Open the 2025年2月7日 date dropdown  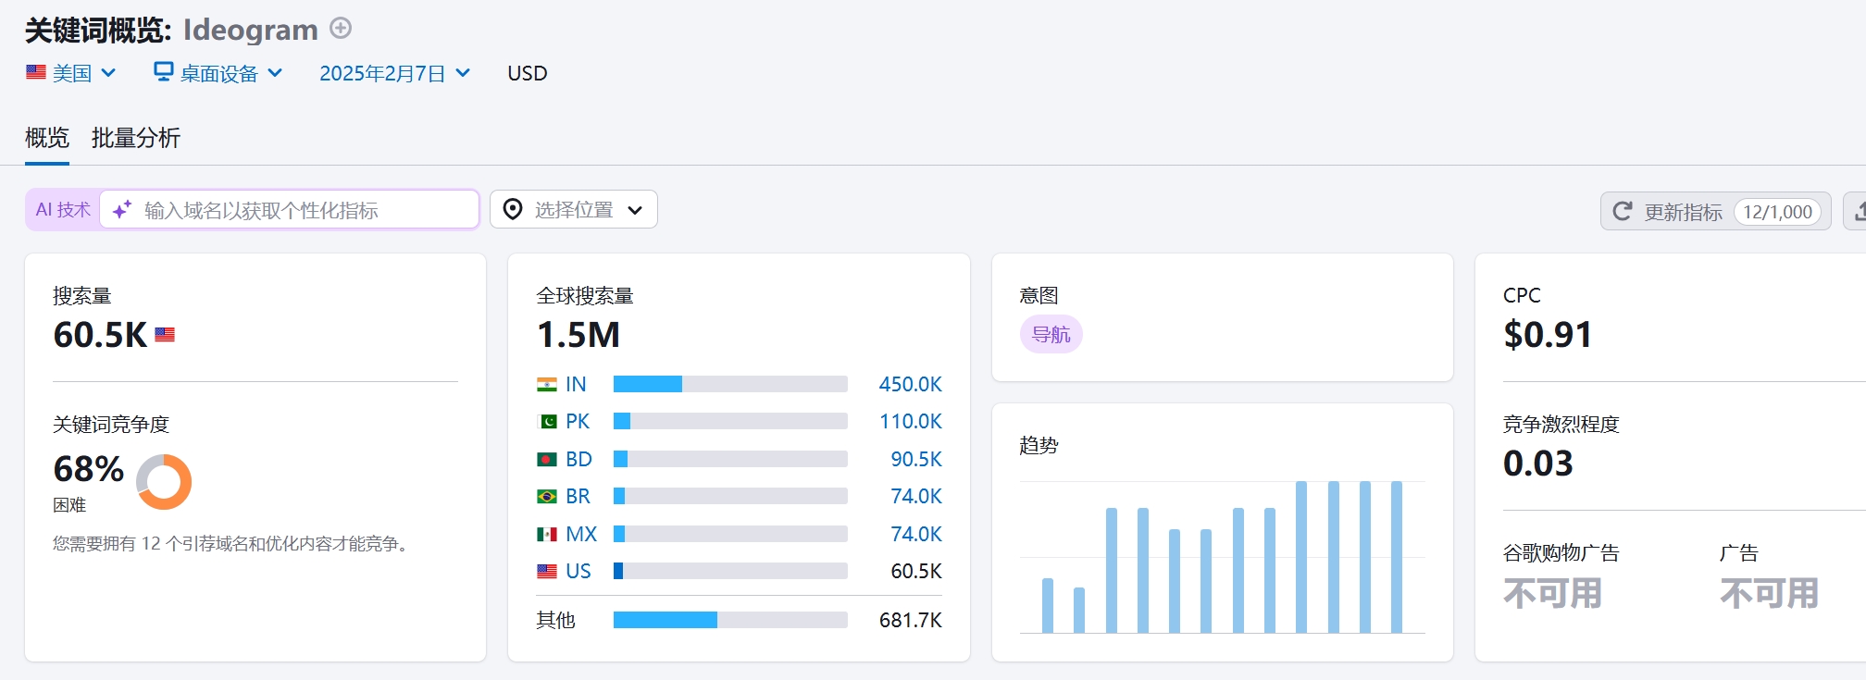click(x=395, y=73)
